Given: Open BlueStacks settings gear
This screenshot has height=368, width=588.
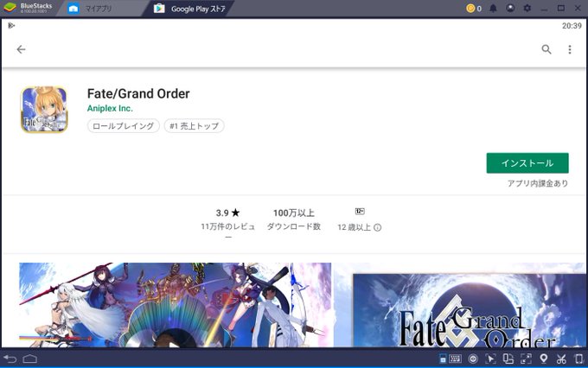Looking at the screenshot, I should pyautogui.click(x=527, y=8).
